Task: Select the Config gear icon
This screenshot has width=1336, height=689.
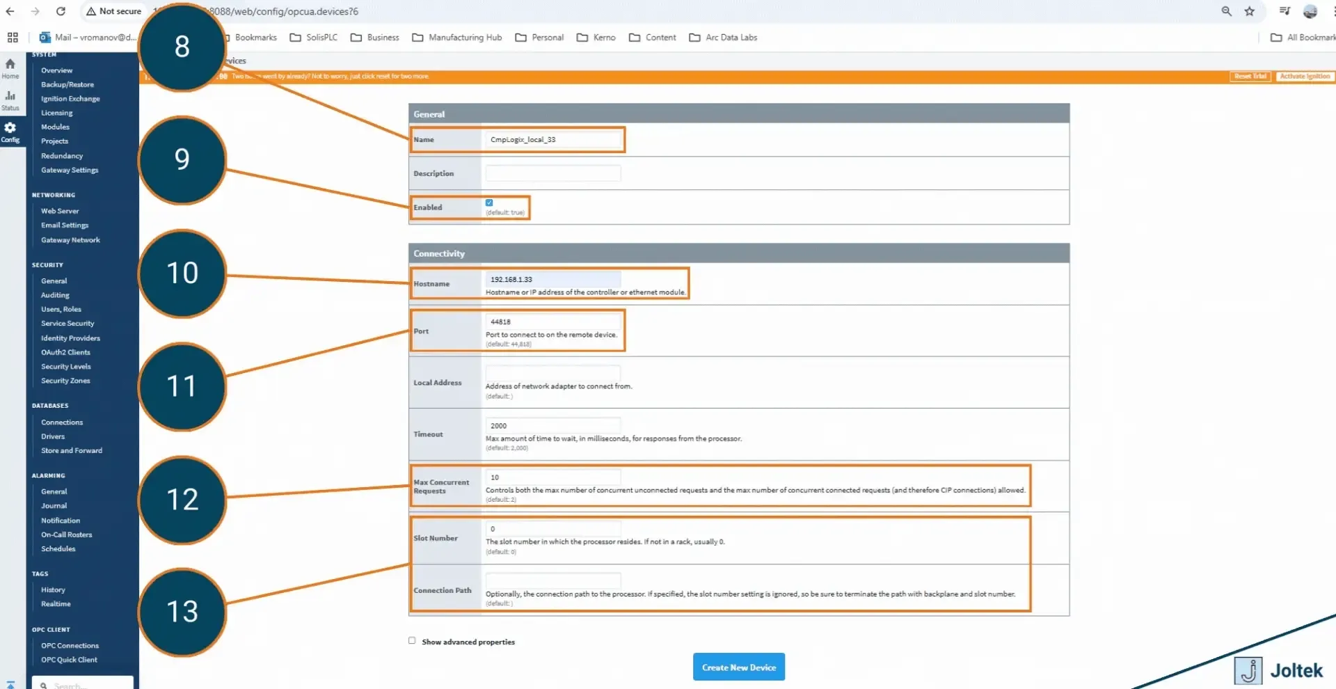Action: pos(10,132)
